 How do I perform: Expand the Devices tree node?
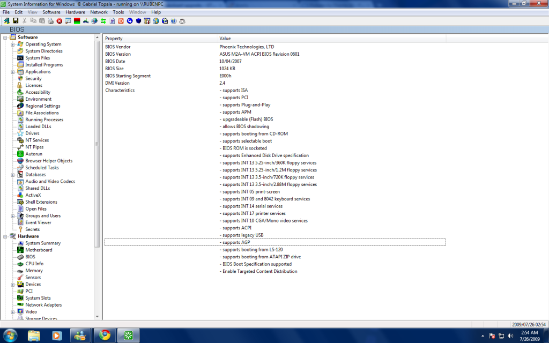coord(13,285)
